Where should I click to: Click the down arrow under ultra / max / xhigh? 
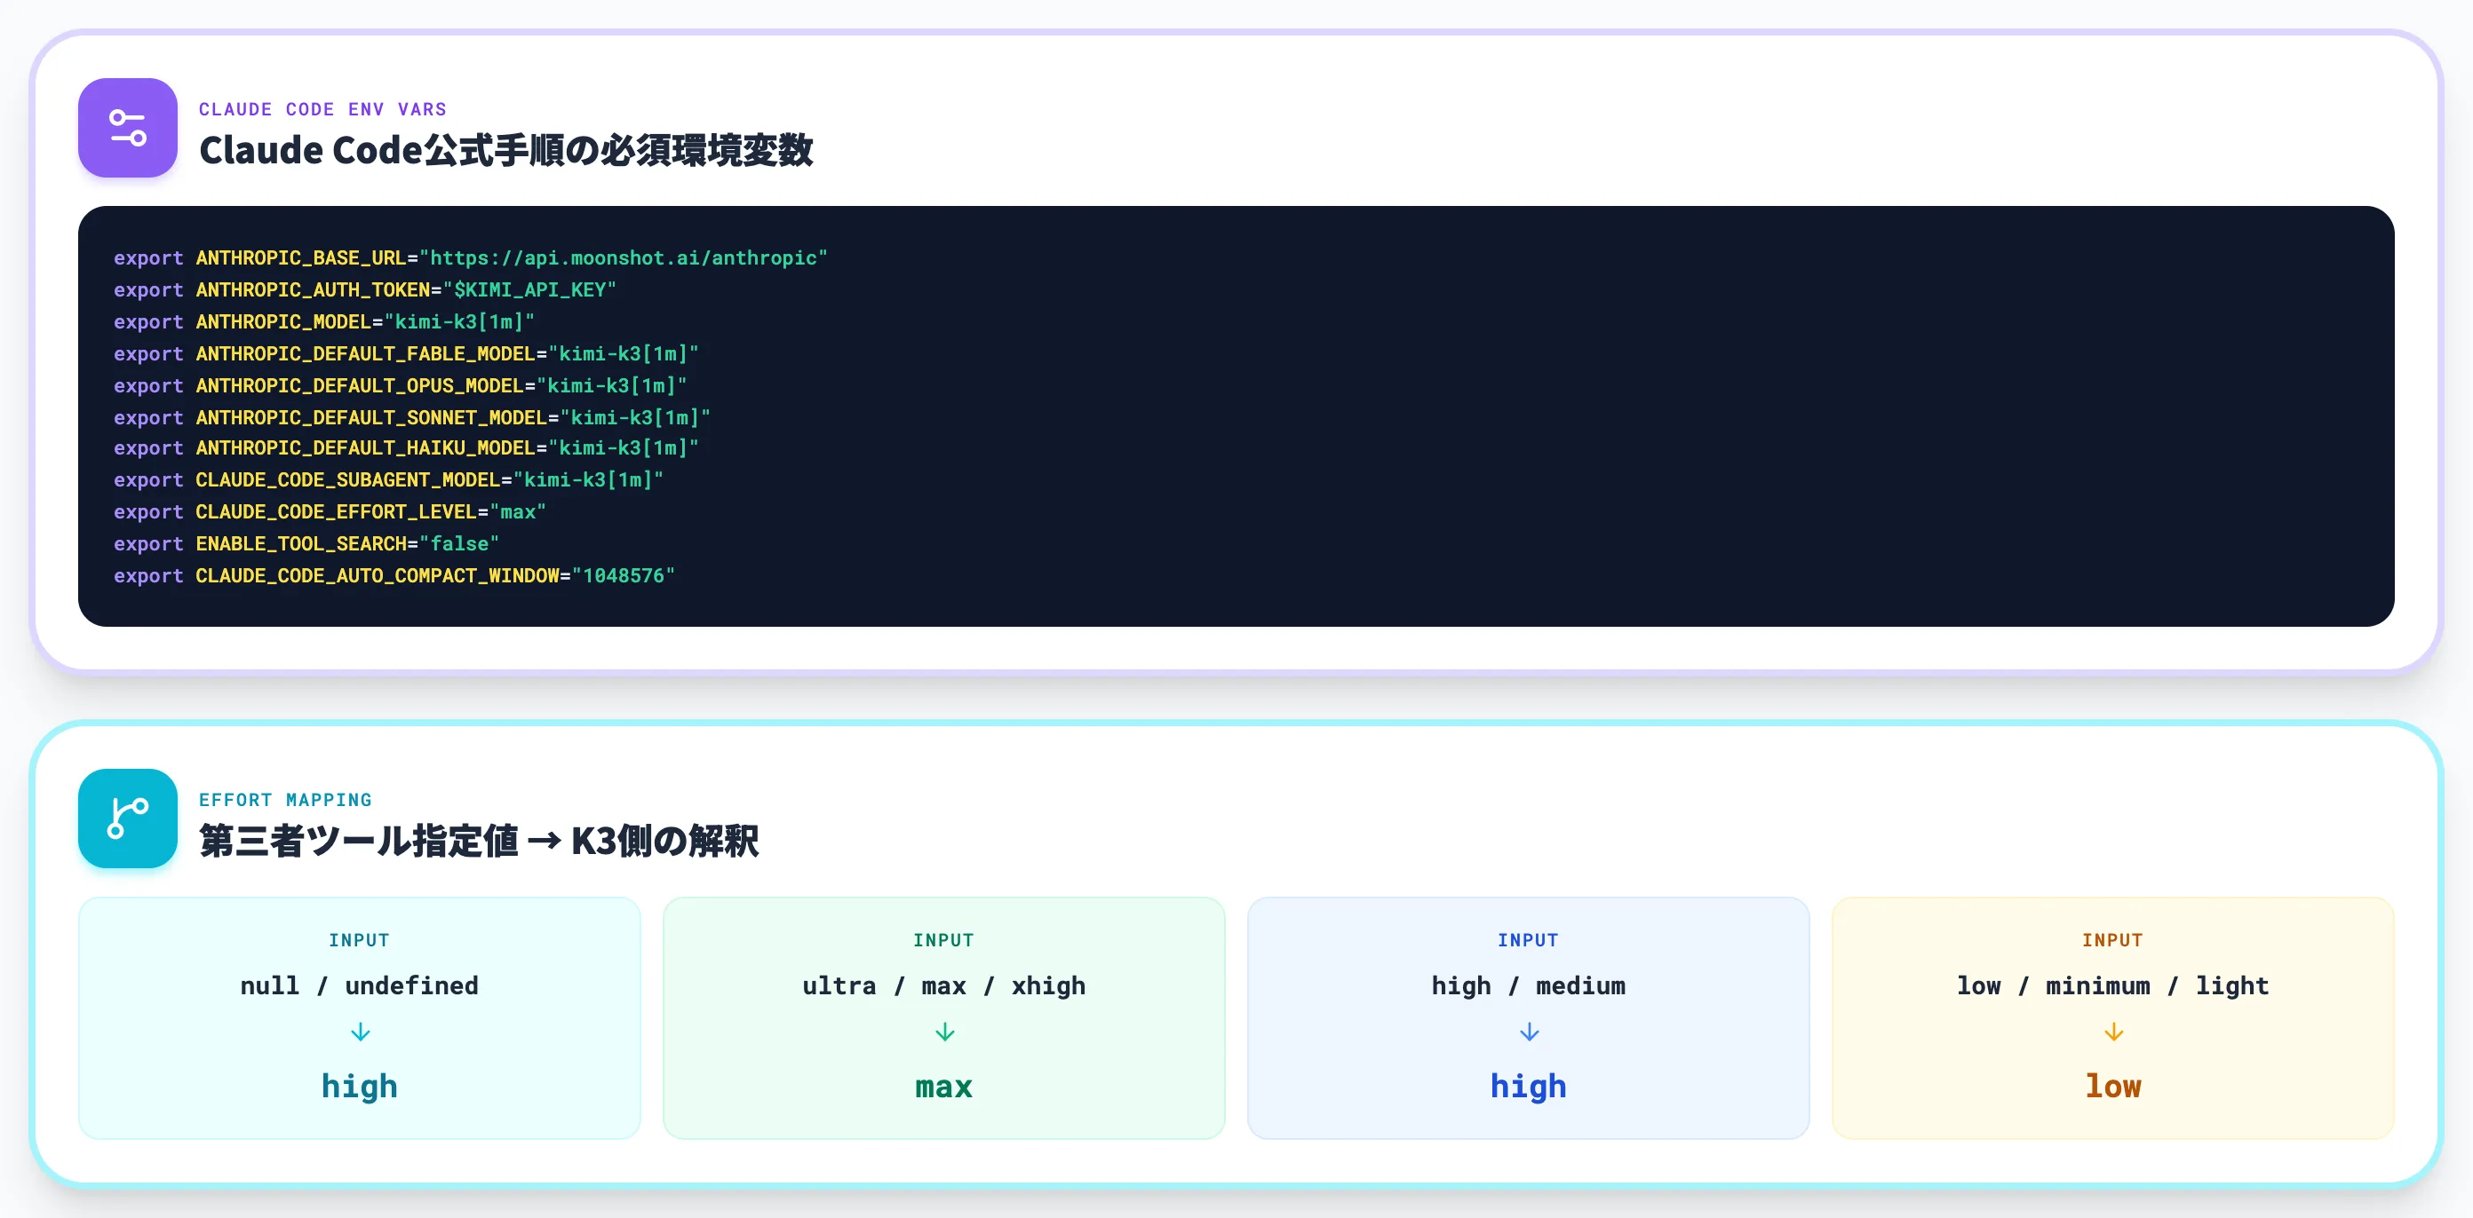[x=944, y=1032]
